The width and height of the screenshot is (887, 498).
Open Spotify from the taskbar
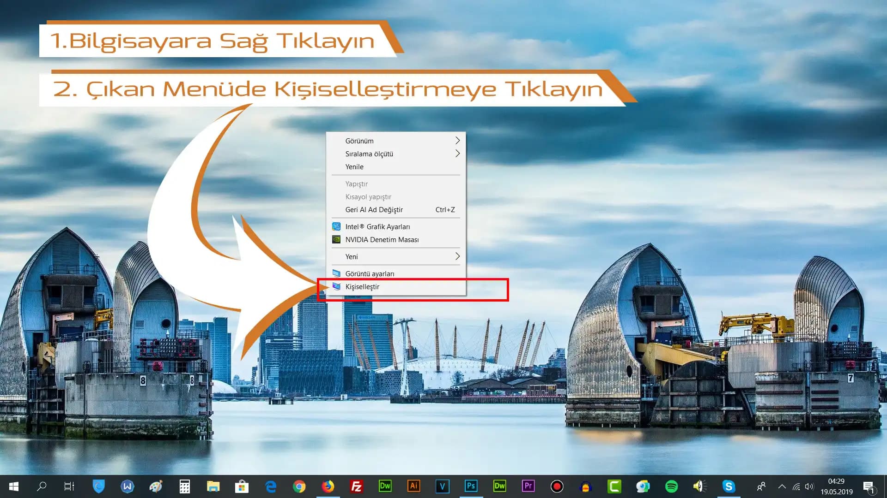click(x=671, y=486)
